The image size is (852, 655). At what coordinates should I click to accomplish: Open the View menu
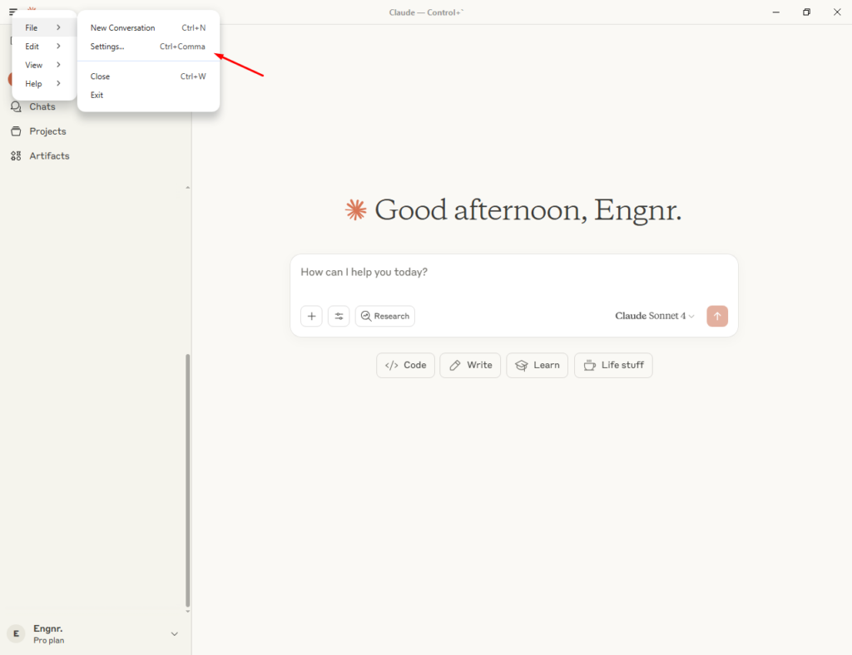pos(43,65)
